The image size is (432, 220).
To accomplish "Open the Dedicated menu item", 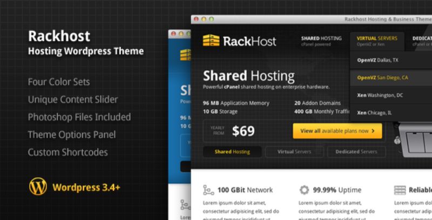I will pos(422,41).
